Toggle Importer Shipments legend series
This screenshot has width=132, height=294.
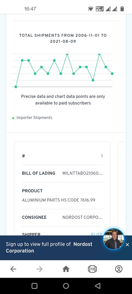point(32,118)
